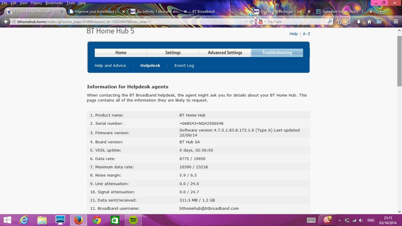
Task: Click data rate value '8775 / 19950'
Action: 192,159
